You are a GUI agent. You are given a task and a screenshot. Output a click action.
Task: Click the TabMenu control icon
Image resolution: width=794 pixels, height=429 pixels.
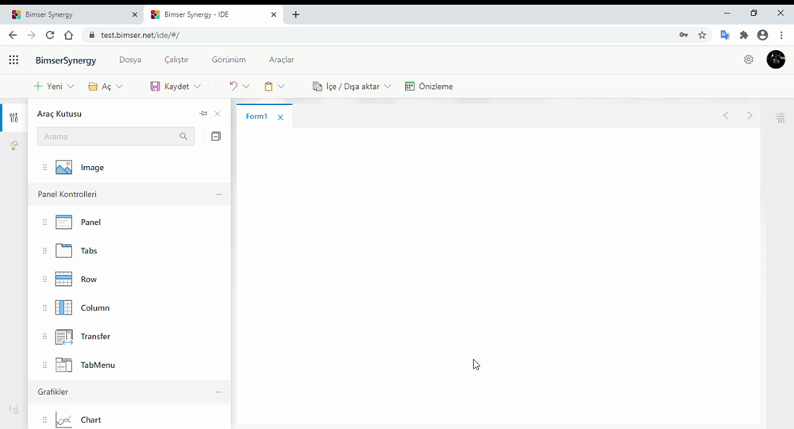(x=64, y=365)
